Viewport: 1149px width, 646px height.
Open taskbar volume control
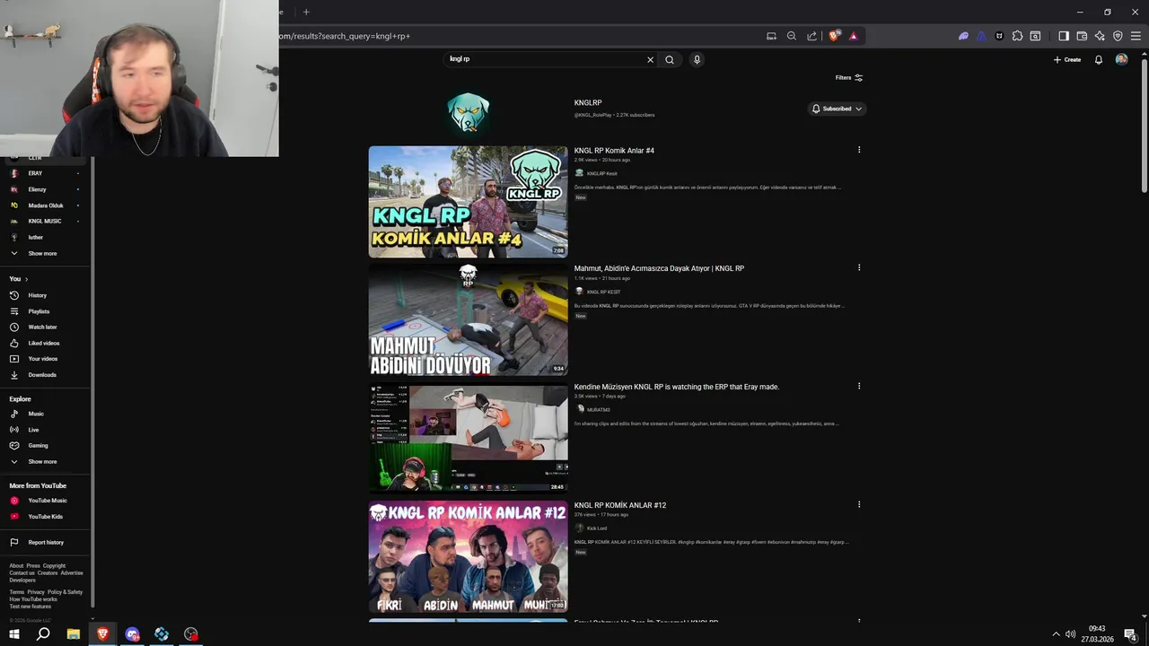(1070, 634)
